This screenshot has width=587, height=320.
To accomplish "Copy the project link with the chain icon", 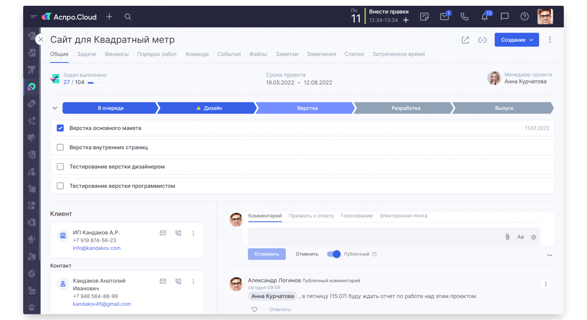I will 482,40.
